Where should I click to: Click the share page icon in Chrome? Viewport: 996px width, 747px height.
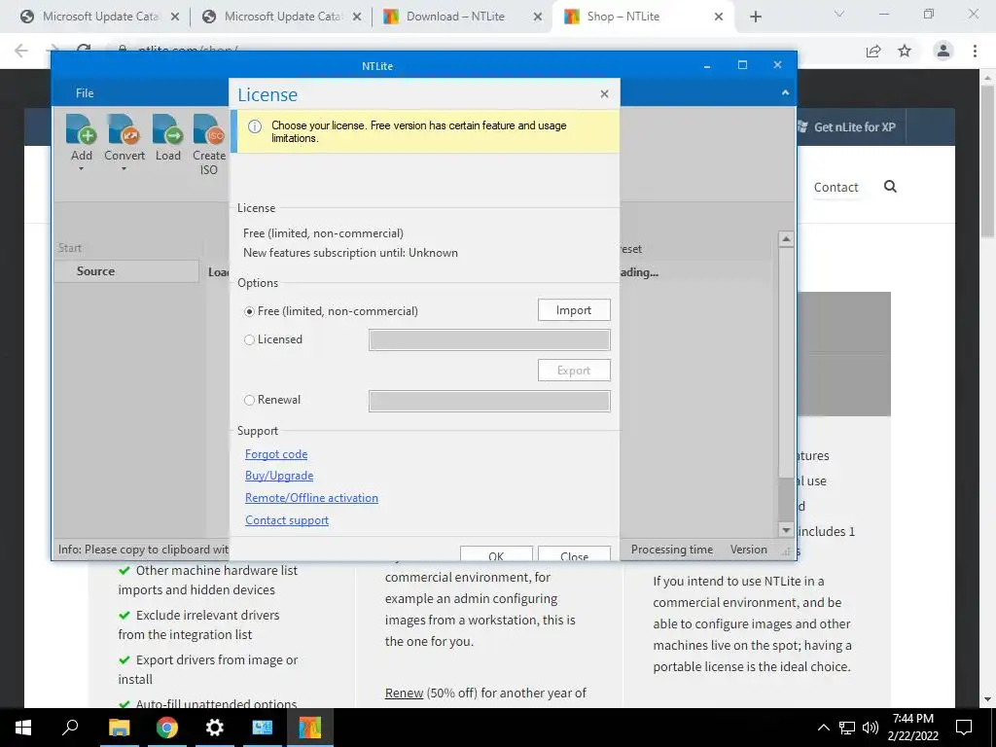click(x=873, y=51)
